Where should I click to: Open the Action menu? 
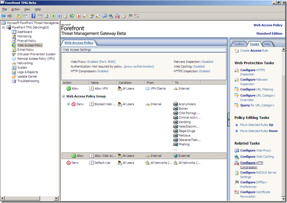[15, 9]
